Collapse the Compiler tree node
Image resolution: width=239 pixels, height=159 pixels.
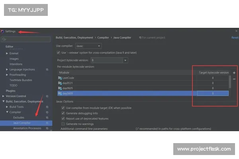click(7, 112)
